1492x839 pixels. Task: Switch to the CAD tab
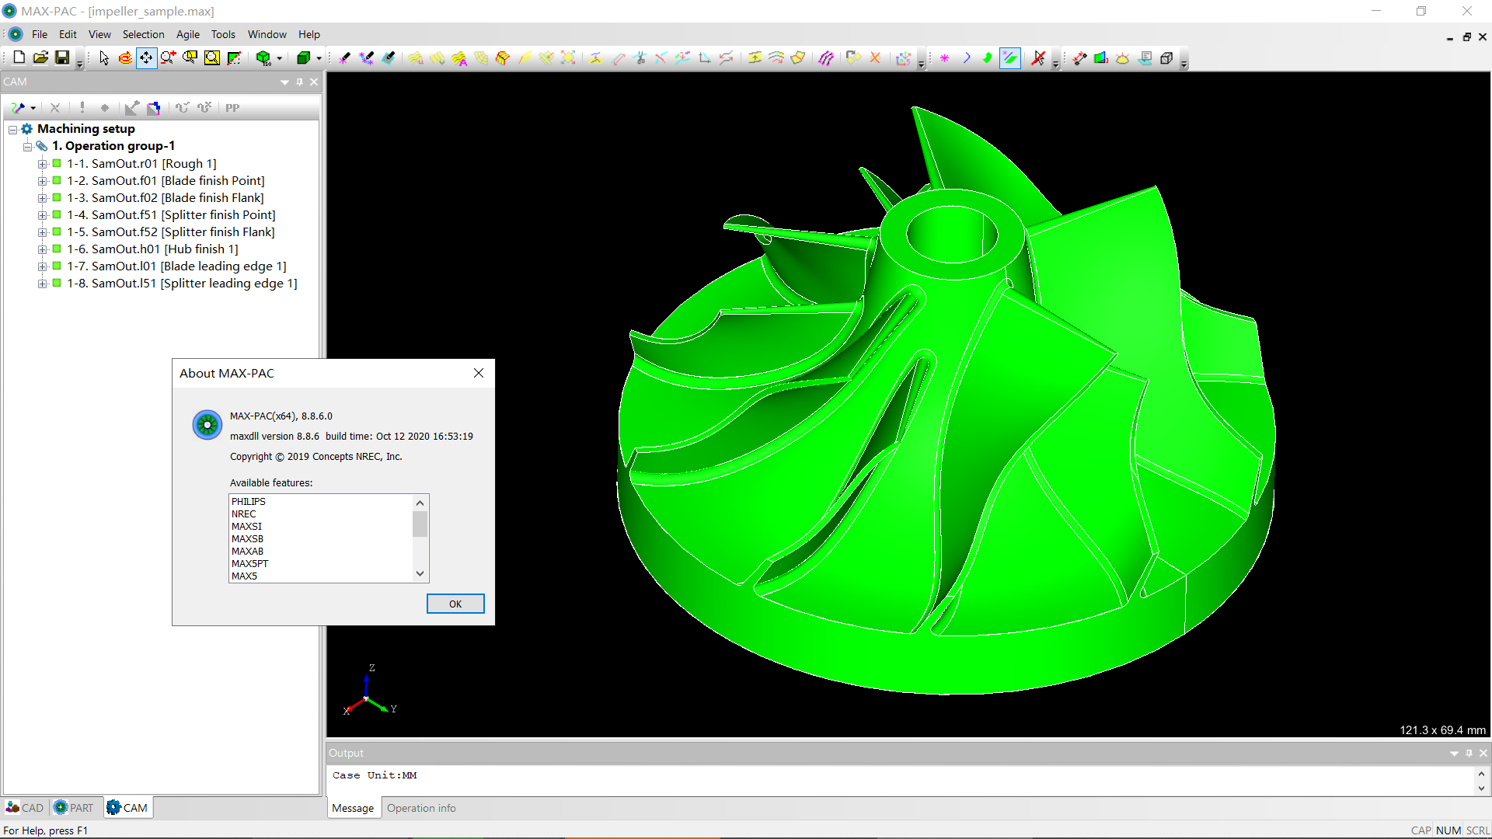25,808
